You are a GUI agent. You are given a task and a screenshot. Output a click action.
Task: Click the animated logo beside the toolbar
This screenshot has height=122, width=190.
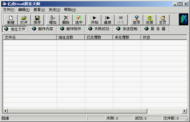click(184, 19)
